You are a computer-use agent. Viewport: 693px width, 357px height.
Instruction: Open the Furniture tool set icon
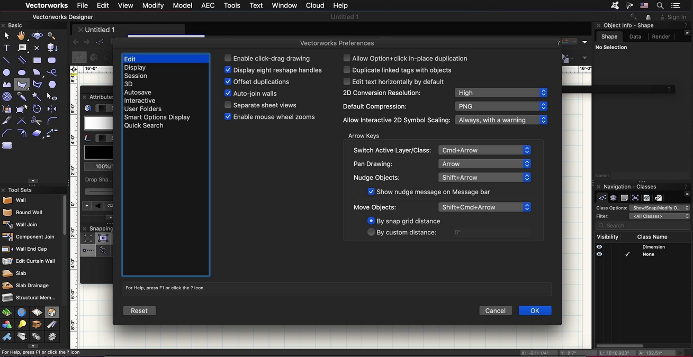pyautogui.click(x=37, y=324)
